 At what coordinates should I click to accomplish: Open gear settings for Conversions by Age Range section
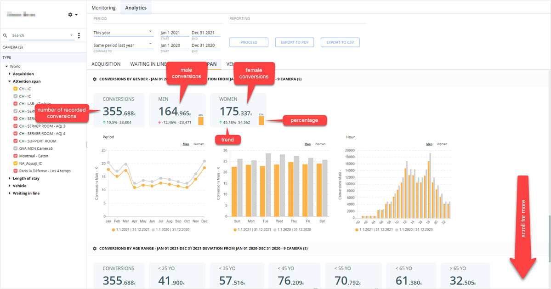pos(95,249)
